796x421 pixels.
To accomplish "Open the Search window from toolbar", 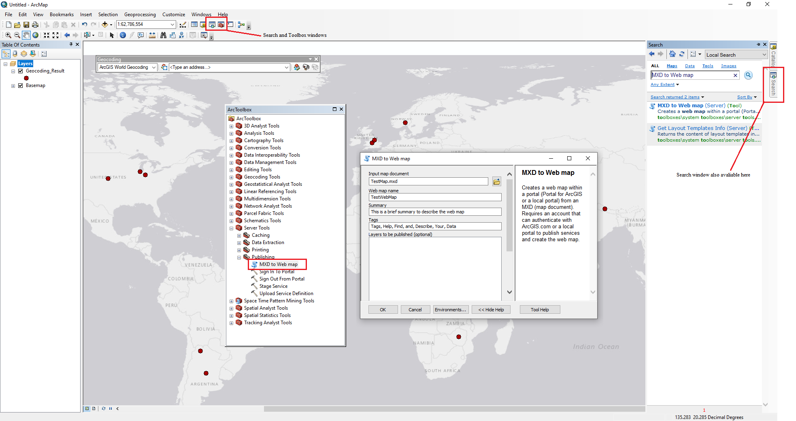I will [212, 25].
